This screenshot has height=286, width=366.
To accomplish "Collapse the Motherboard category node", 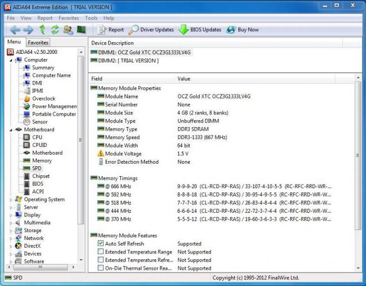I will 11,130.
